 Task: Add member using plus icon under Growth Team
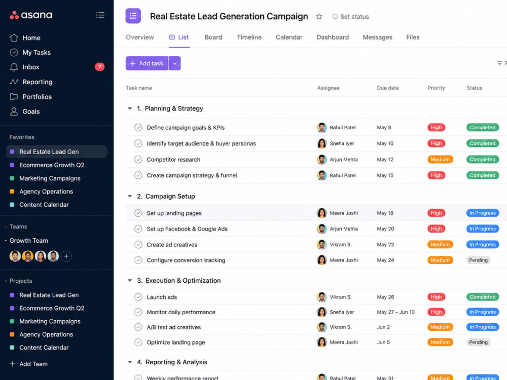tap(66, 256)
